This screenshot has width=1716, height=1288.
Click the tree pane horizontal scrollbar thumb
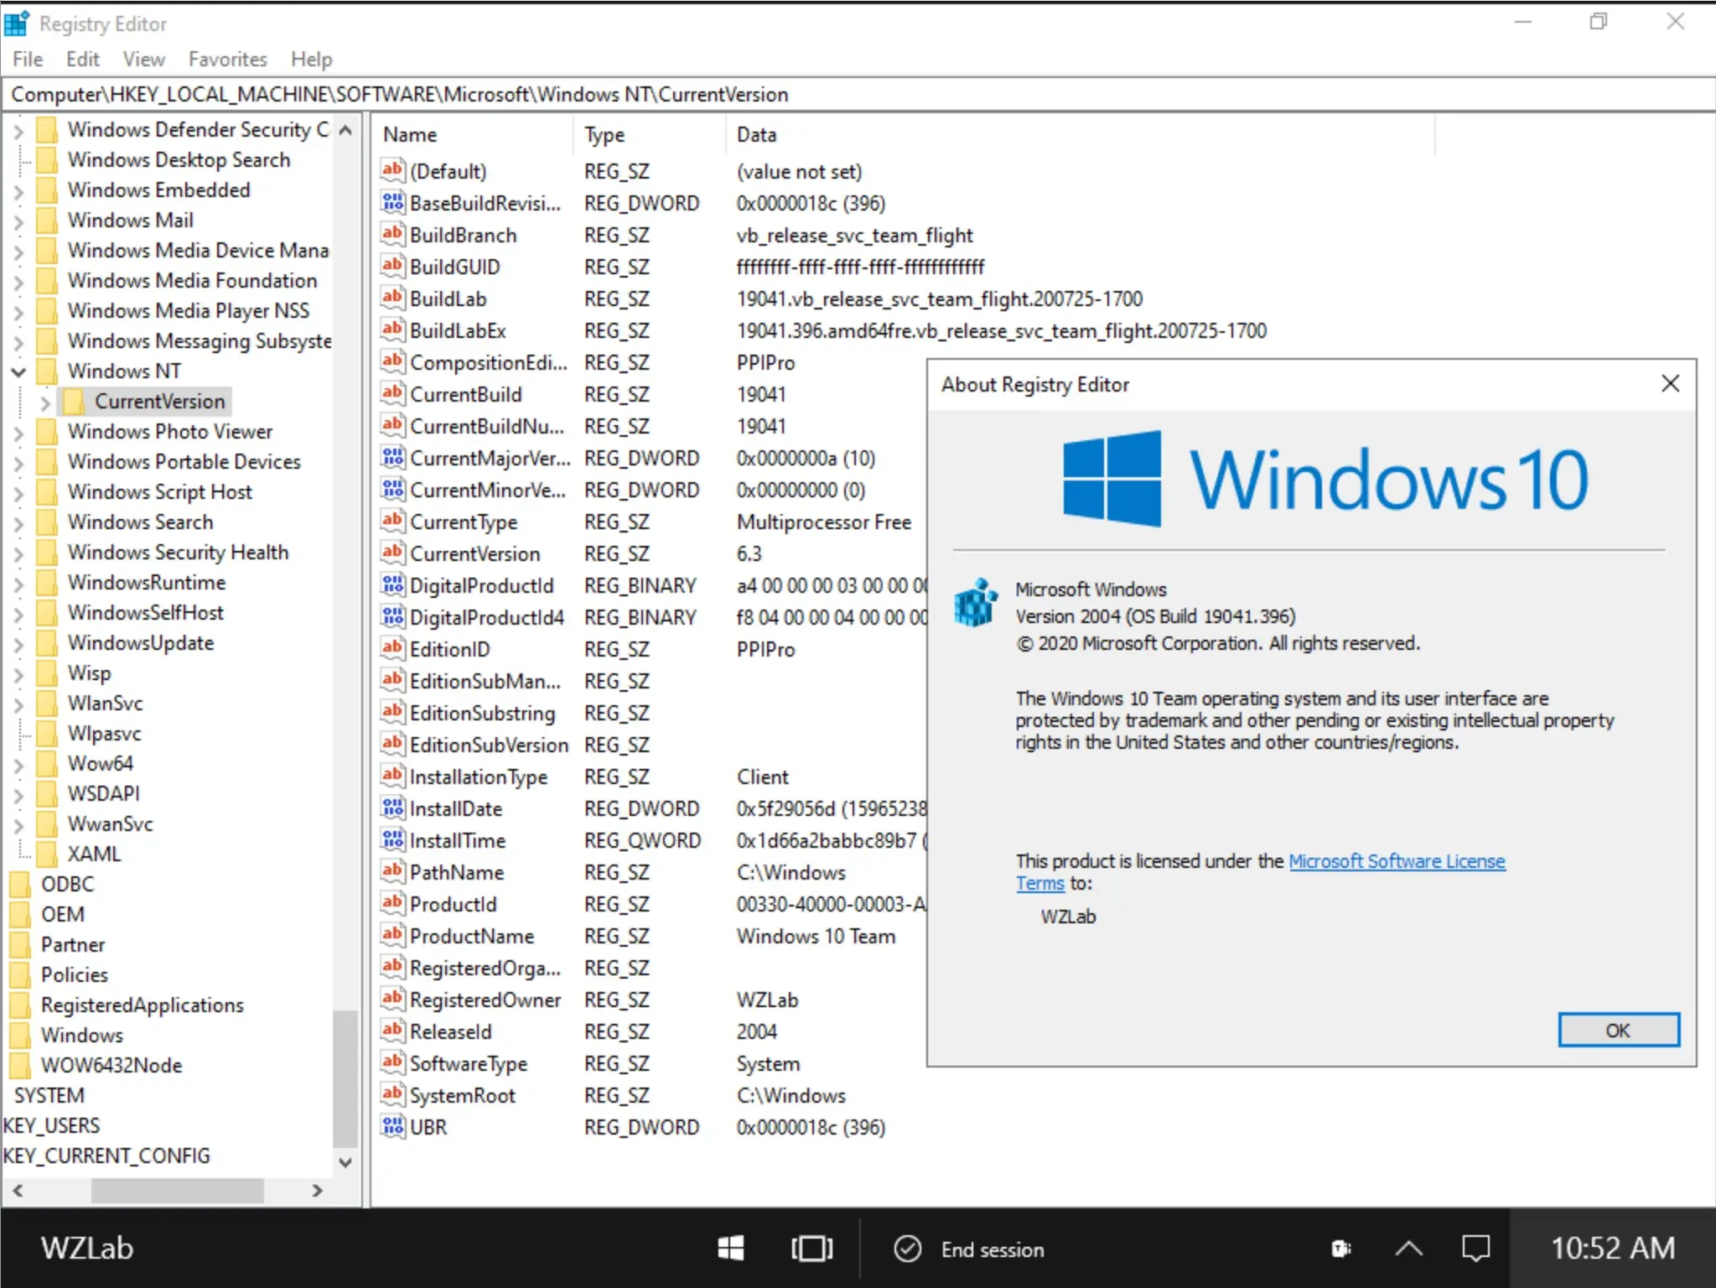177,1190
